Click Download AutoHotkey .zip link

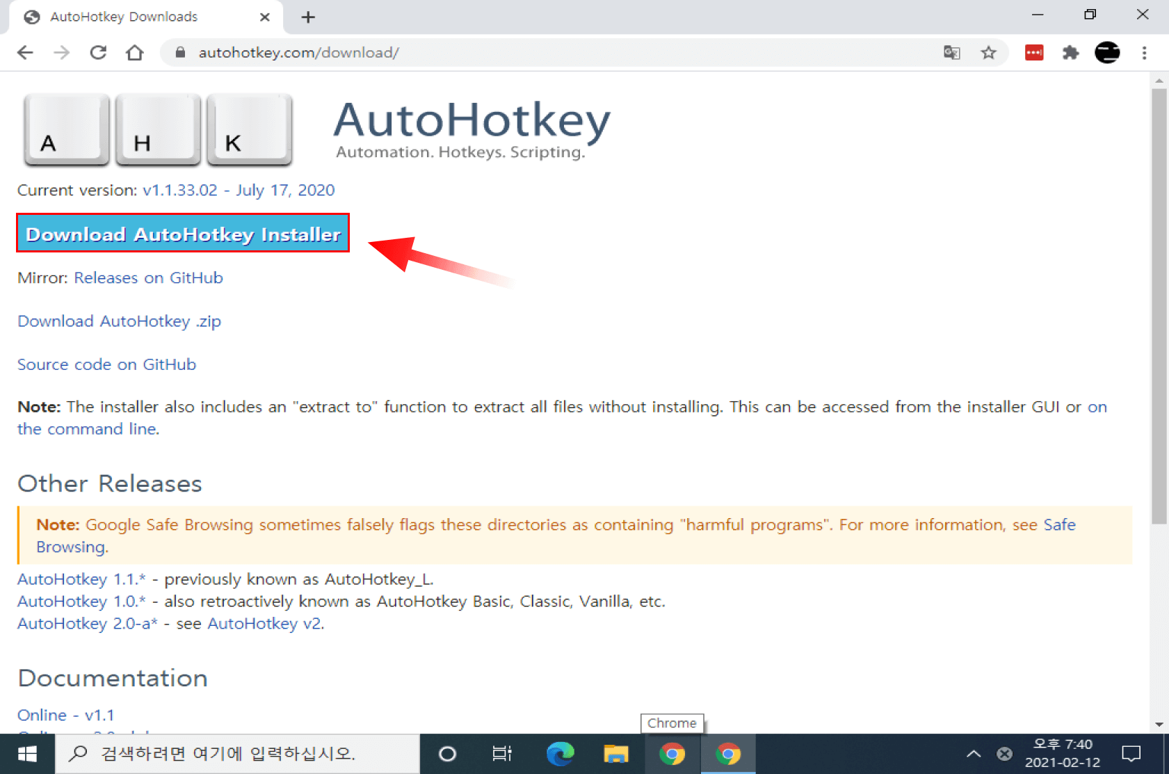(x=119, y=321)
